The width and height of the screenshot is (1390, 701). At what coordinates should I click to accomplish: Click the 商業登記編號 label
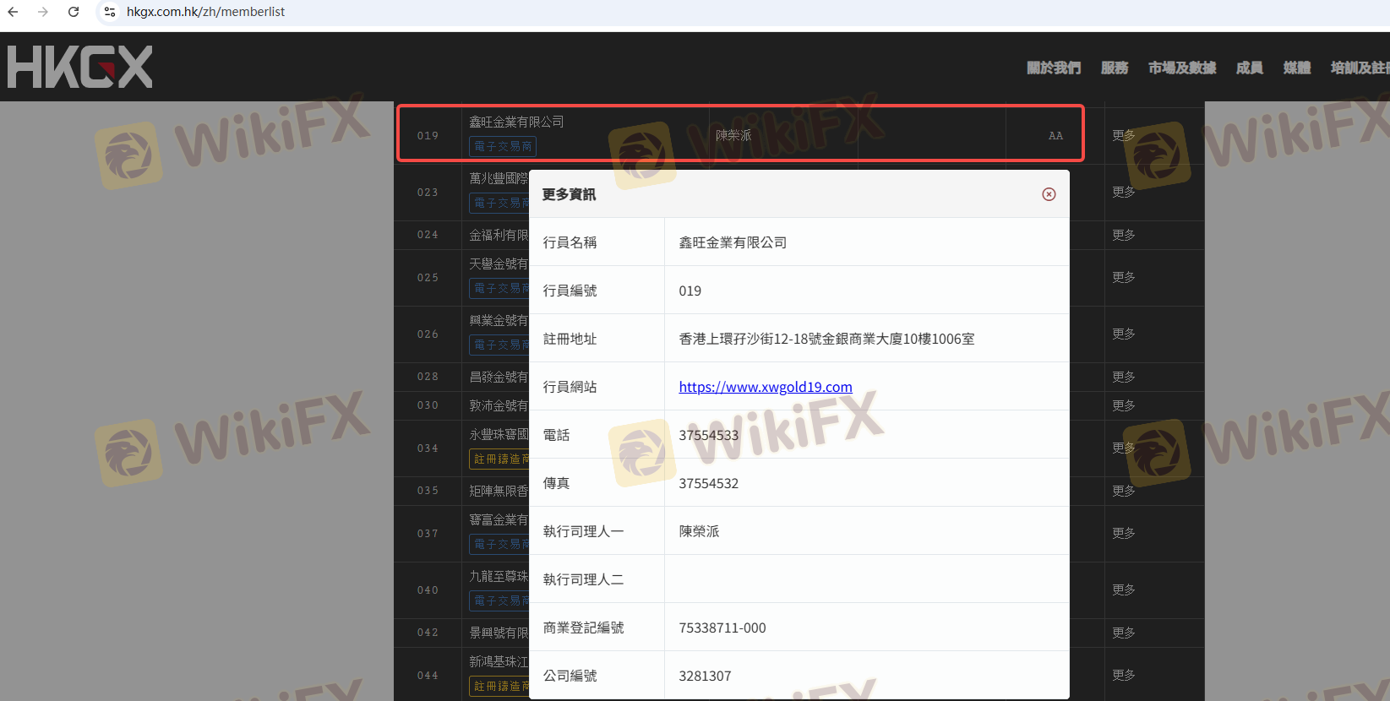583,628
